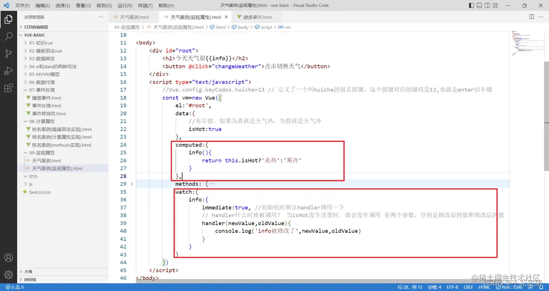
Task: Change line ending via CRLF
Action: pos(468,287)
